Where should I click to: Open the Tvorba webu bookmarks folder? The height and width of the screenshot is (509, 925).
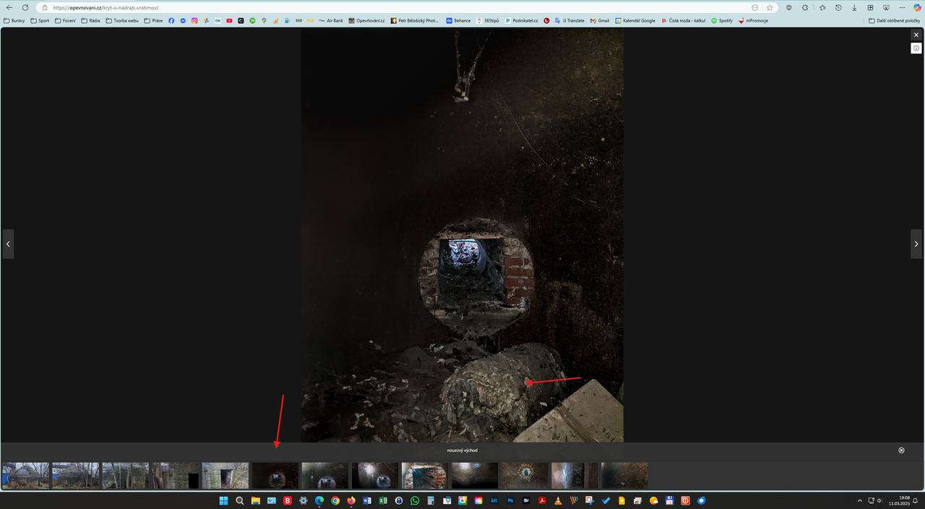[x=122, y=20]
